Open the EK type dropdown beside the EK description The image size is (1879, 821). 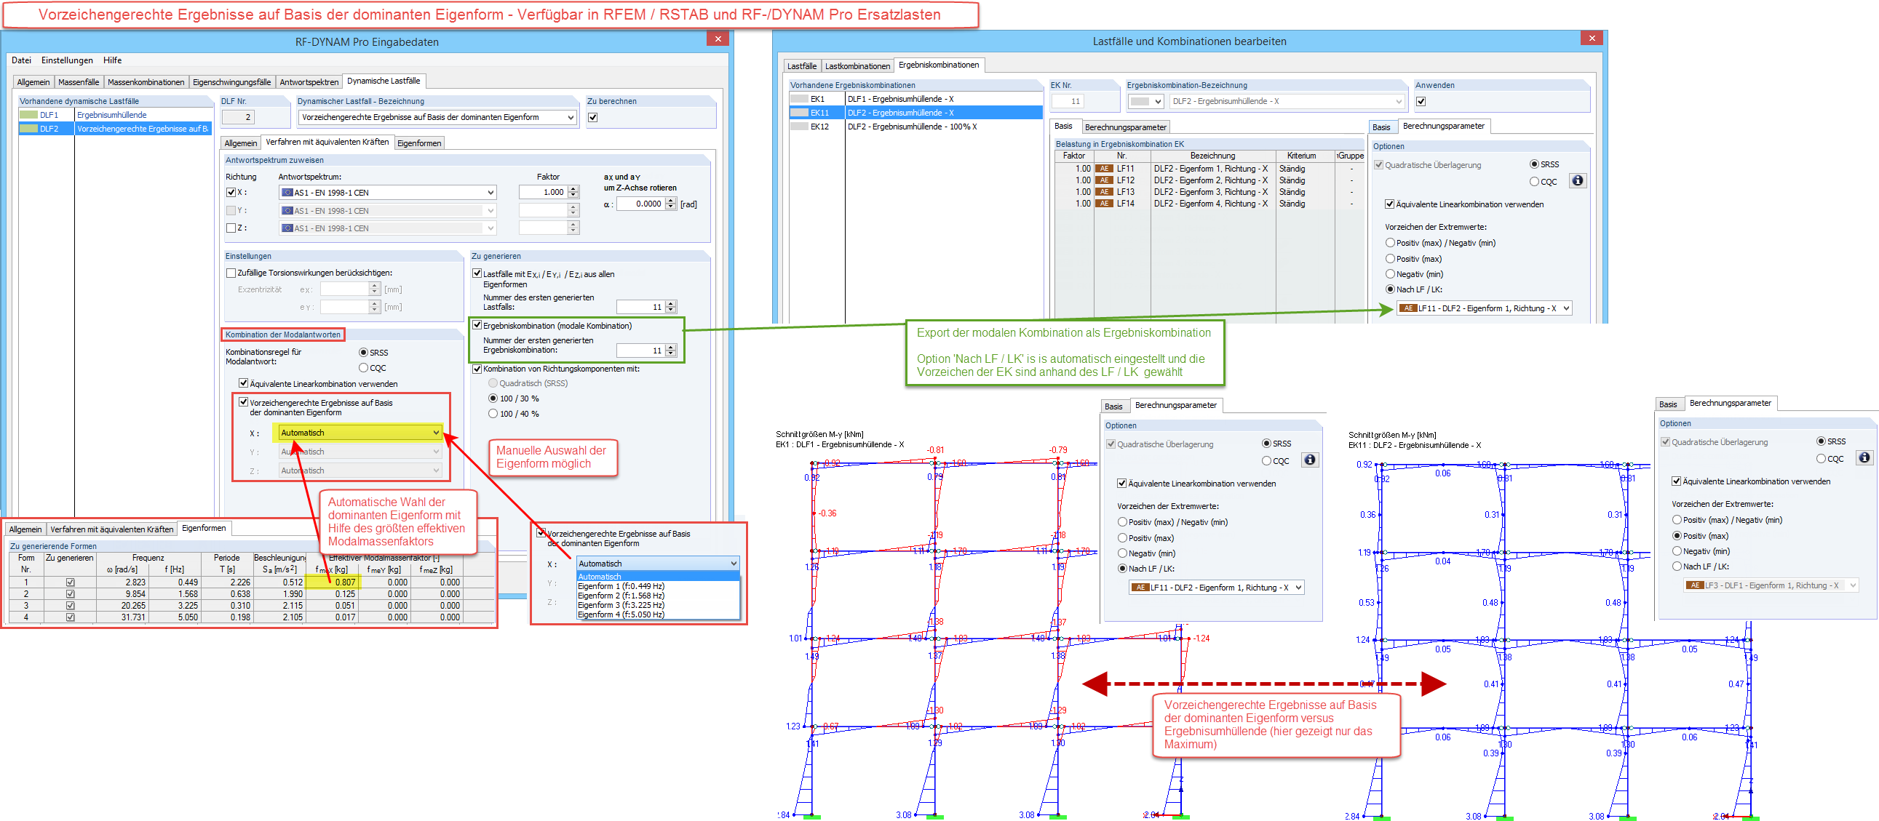tap(1145, 101)
